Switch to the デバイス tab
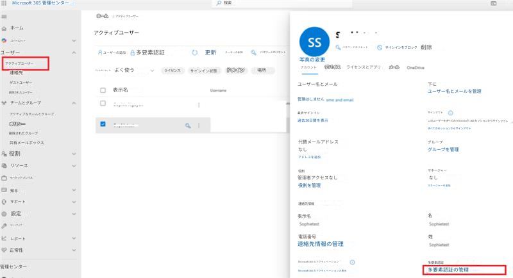This screenshot has width=513, height=278. pos(332,67)
